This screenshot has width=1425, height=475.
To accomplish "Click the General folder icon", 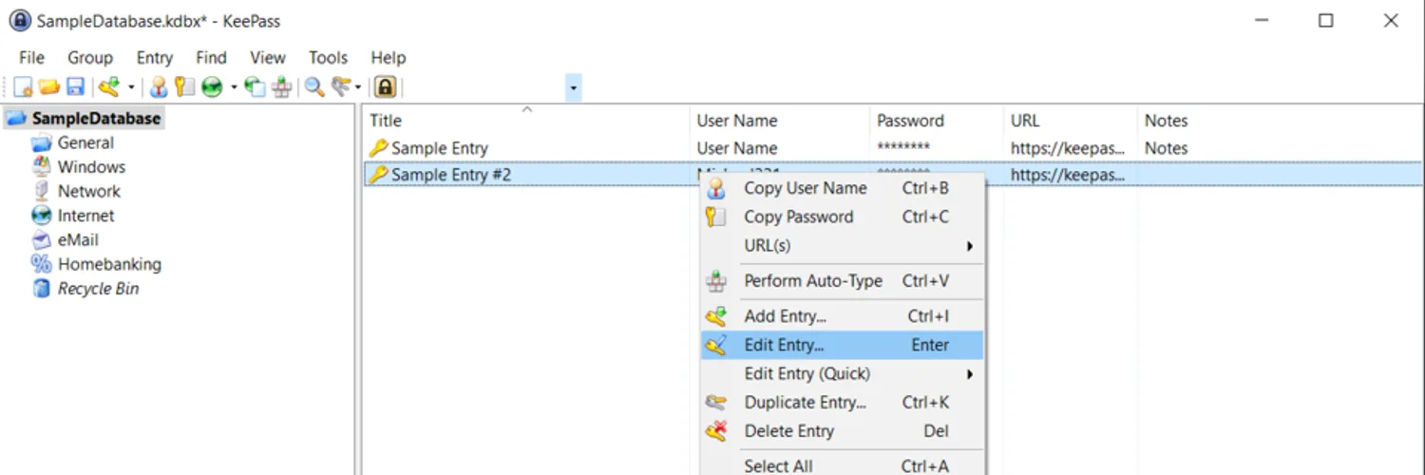I will [41, 142].
